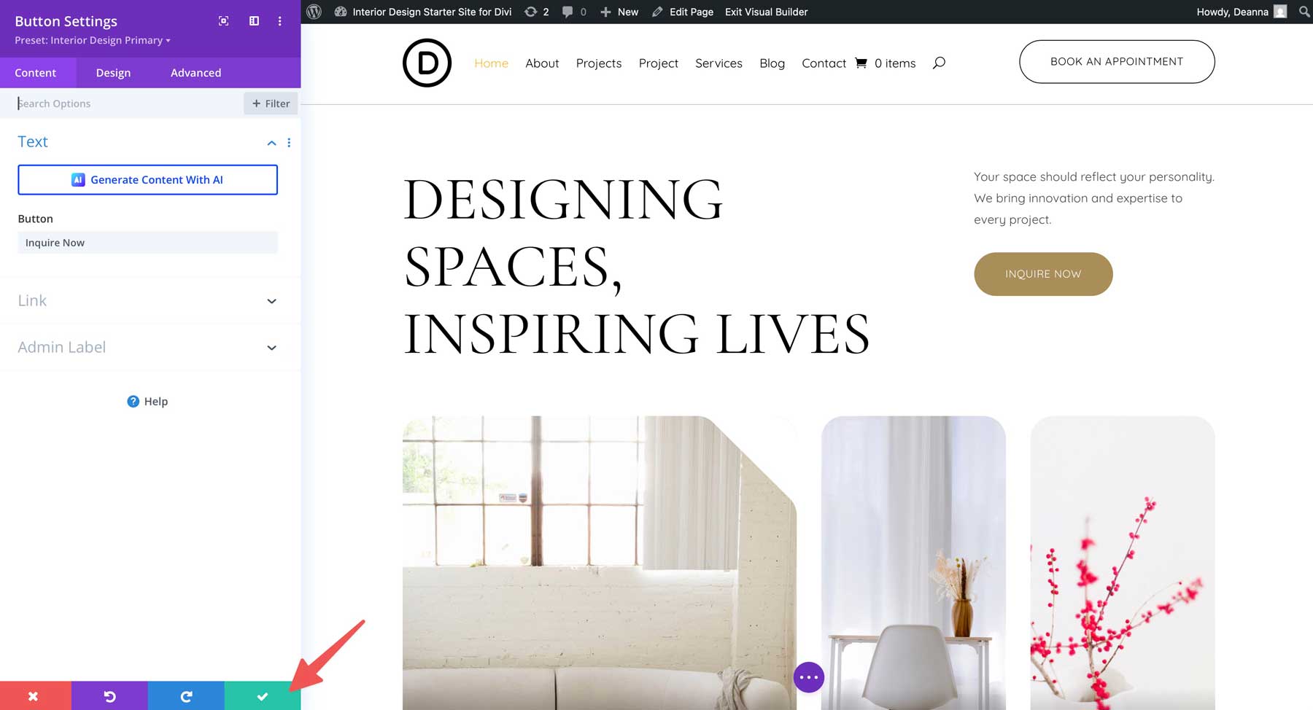
Task: Click the Expand Modal icon in Button Settings header
Action: point(222,21)
